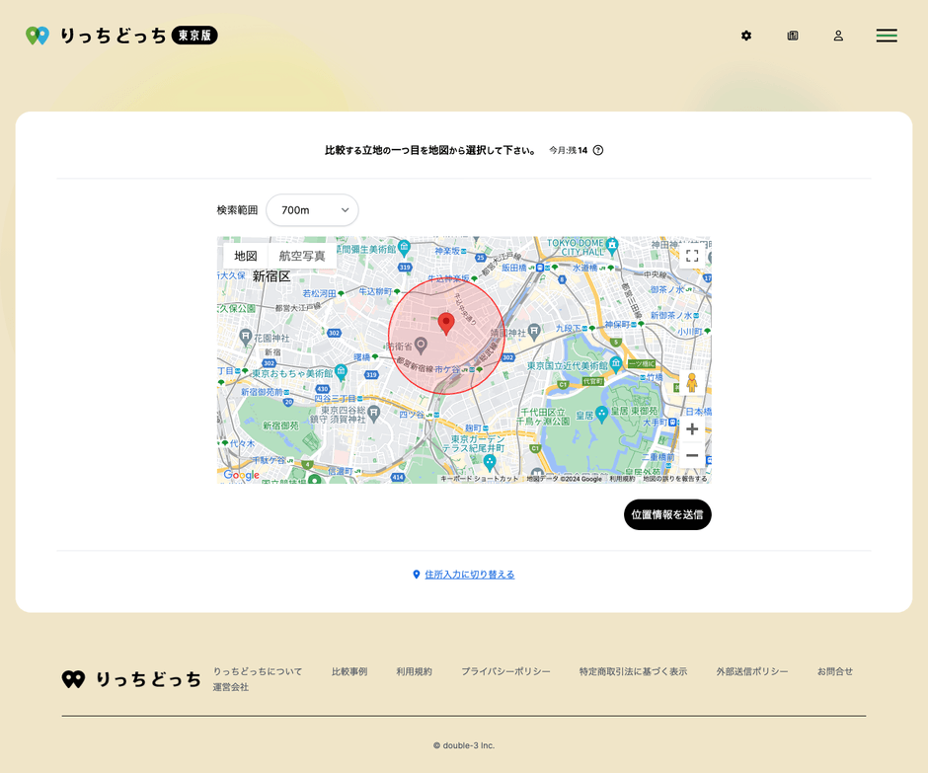
Task: Open the account icon in header
Action: tap(838, 36)
